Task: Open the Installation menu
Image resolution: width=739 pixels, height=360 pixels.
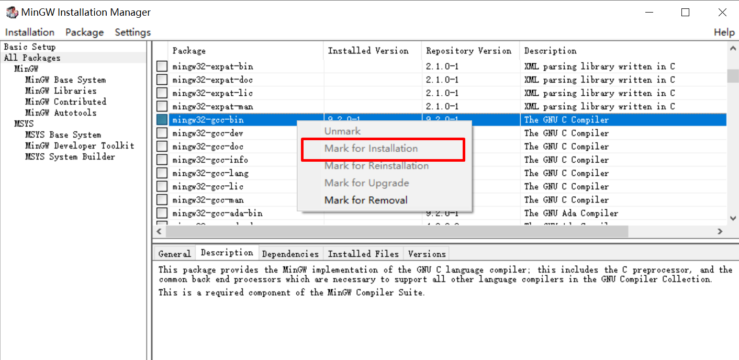Action: pos(30,32)
